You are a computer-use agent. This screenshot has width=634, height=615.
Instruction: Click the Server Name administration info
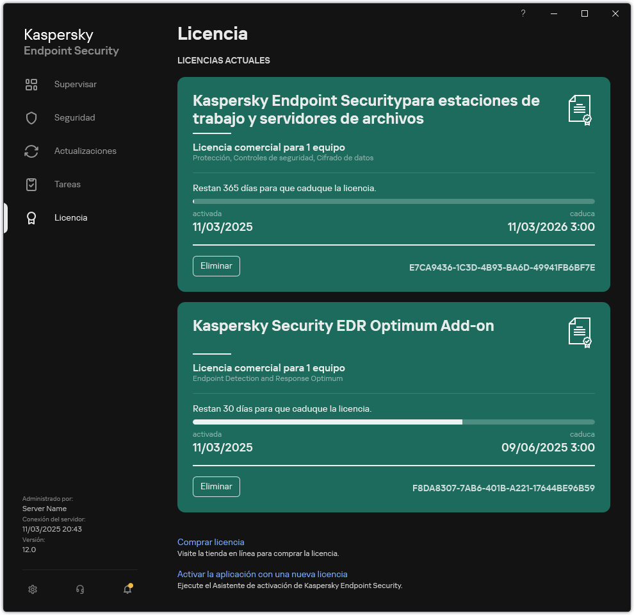click(44, 508)
